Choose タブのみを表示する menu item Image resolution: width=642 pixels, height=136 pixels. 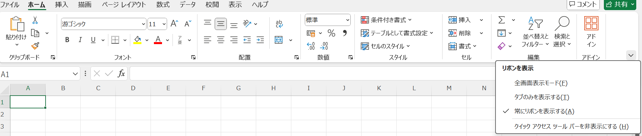click(x=541, y=97)
